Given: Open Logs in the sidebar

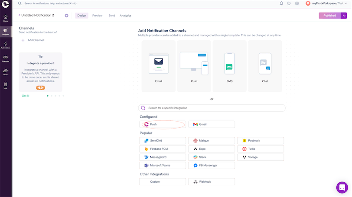Looking at the screenshot, I should tap(6, 85).
